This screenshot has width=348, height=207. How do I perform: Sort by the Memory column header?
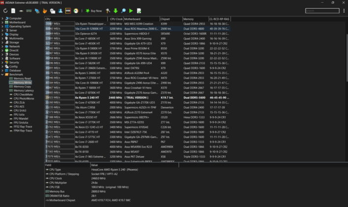[x=195, y=19]
